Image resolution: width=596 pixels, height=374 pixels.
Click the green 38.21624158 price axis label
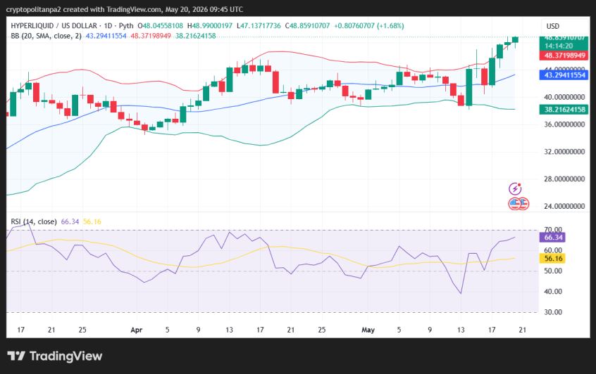(x=564, y=109)
